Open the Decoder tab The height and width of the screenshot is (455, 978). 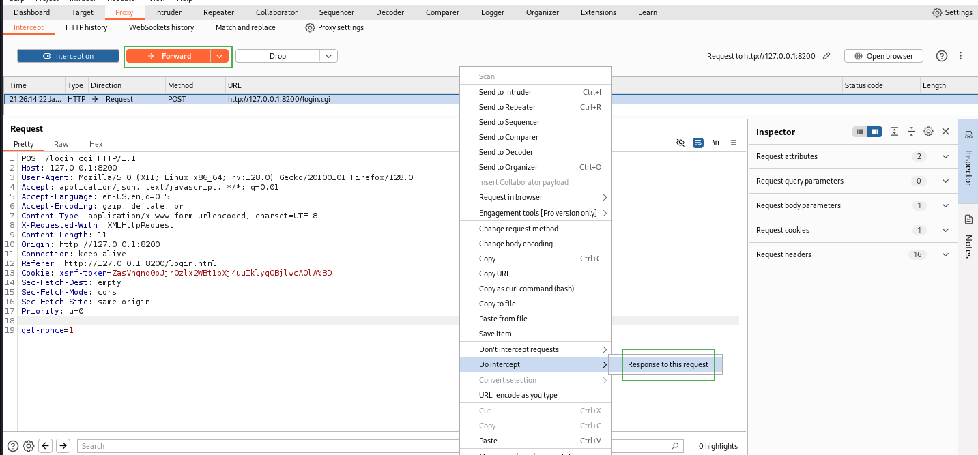390,12
